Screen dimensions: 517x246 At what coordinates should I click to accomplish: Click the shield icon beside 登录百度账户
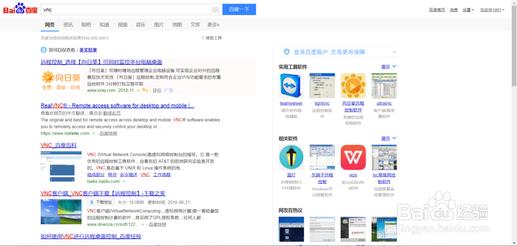click(x=287, y=52)
